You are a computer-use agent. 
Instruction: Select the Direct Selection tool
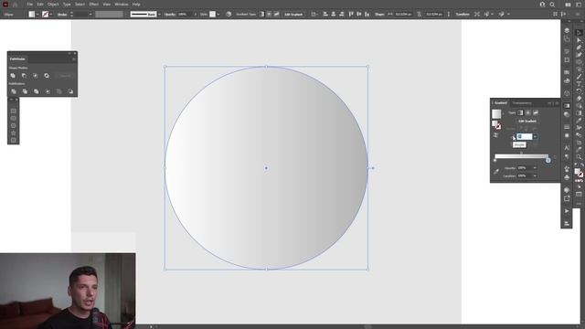(579, 40)
